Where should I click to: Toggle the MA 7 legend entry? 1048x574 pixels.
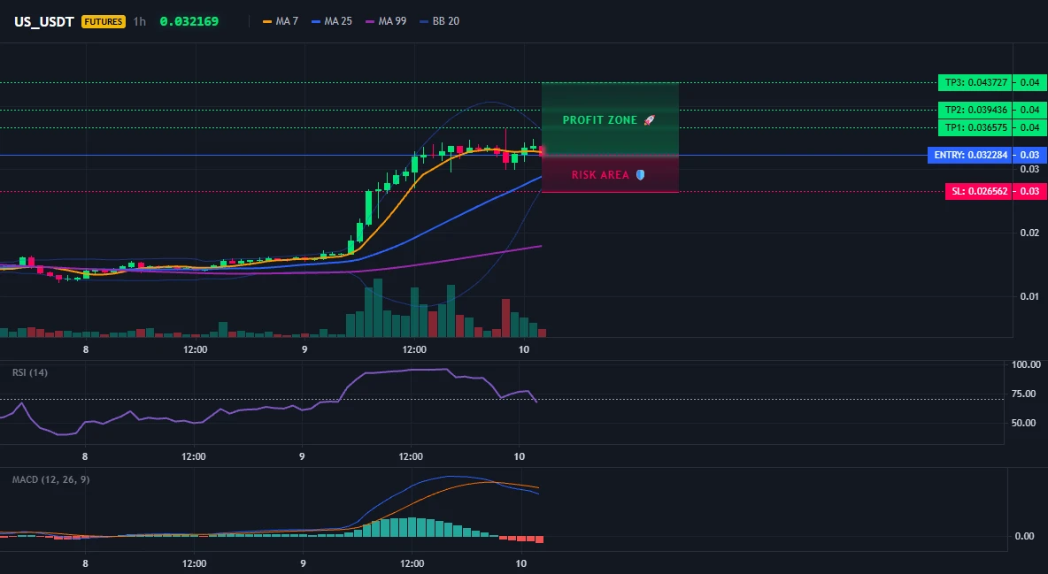click(281, 21)
